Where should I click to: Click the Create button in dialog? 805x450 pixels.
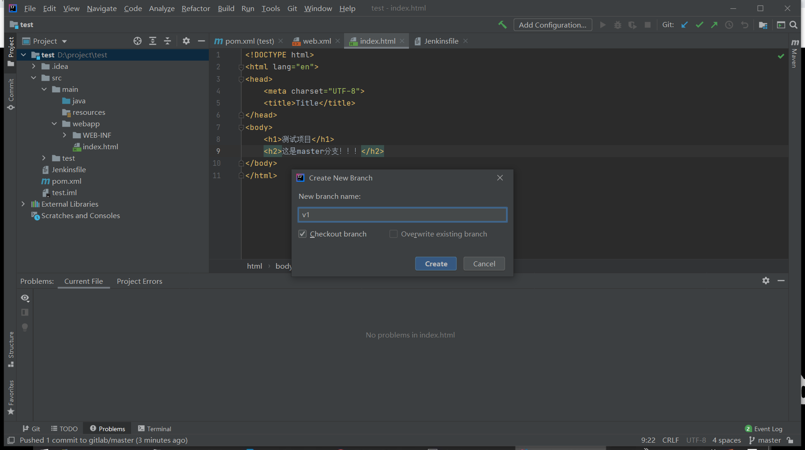point(436,264)
